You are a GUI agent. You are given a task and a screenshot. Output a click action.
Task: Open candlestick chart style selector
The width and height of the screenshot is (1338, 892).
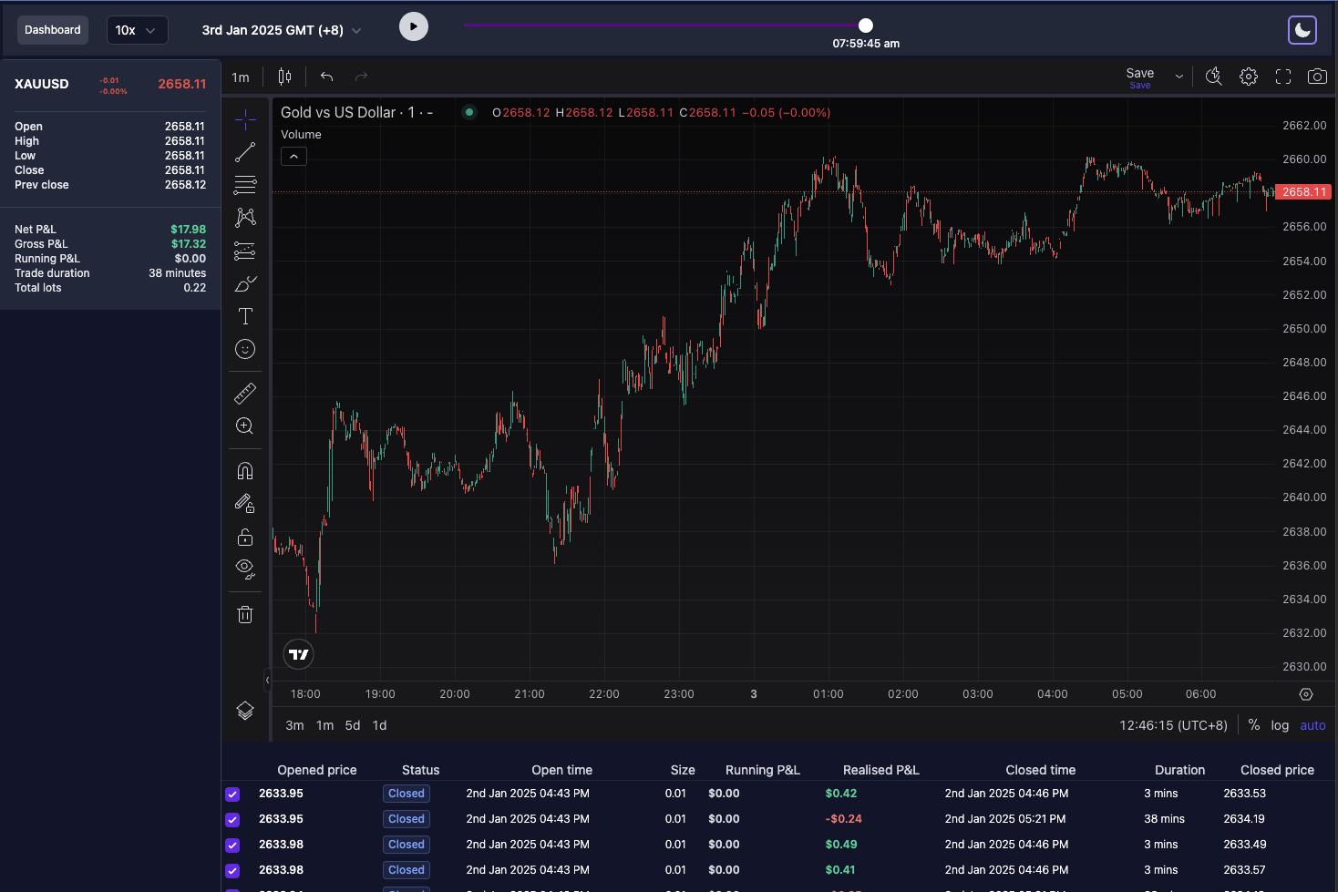coord(284,77)
